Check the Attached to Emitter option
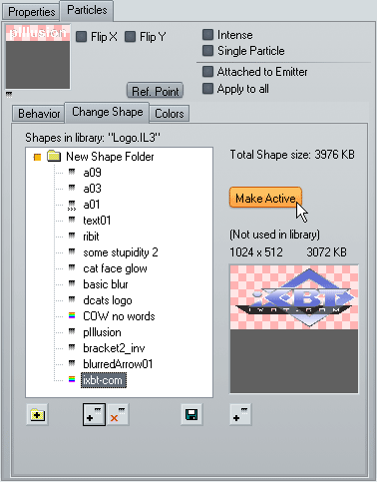 (207, 71)
